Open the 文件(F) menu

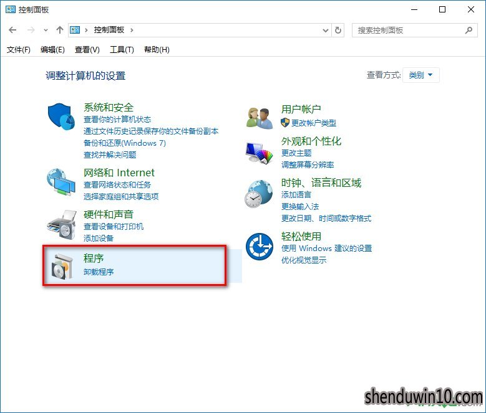click(19, 49)
